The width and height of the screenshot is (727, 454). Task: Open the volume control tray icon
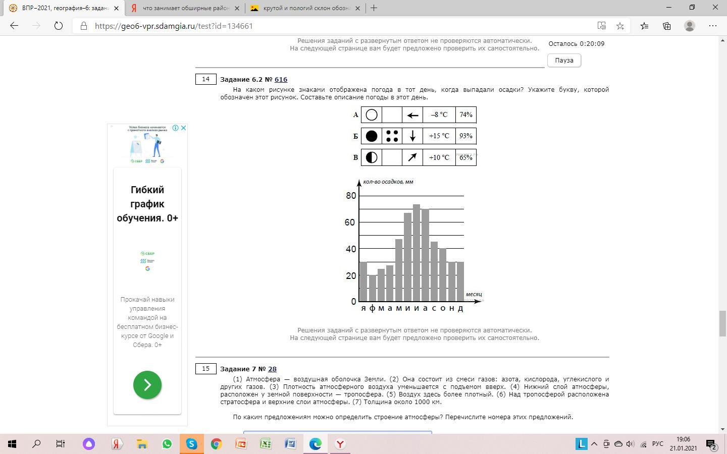click(630, 444)
